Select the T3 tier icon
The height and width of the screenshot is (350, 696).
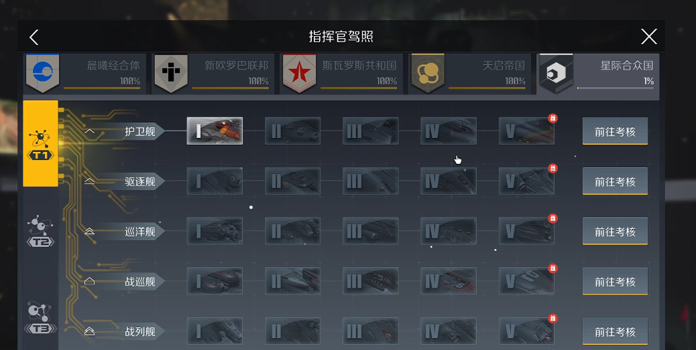click(x=40, y=317)
